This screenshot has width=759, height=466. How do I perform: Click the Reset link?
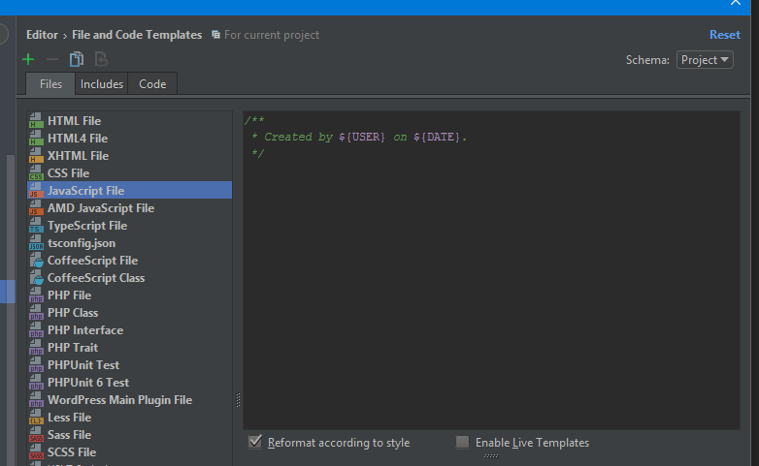pyautogui.click(x=725, y=35)
